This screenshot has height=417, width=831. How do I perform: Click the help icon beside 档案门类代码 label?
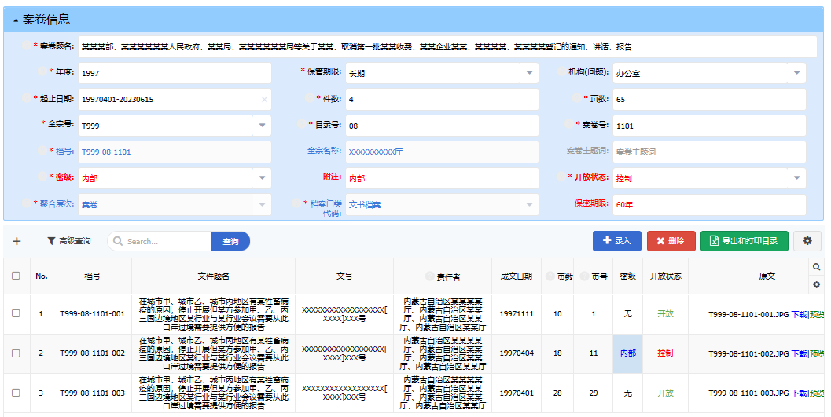point(297,203)
